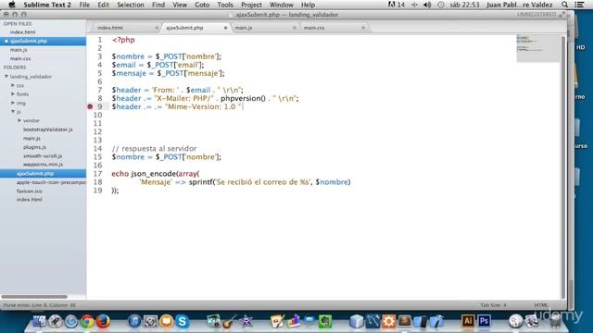Open Google Chrome from the dock
The width and height of the screenshot is (593, 333).
[x=87, y=321]
